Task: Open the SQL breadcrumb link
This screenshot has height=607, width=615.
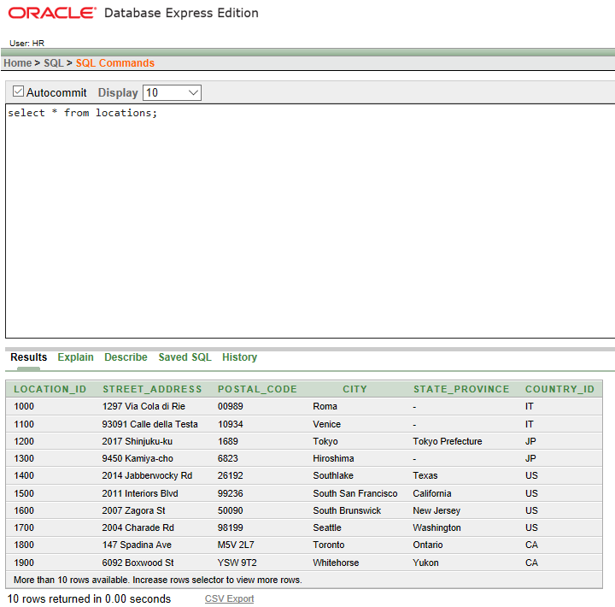Action: [x=53, y=62]
